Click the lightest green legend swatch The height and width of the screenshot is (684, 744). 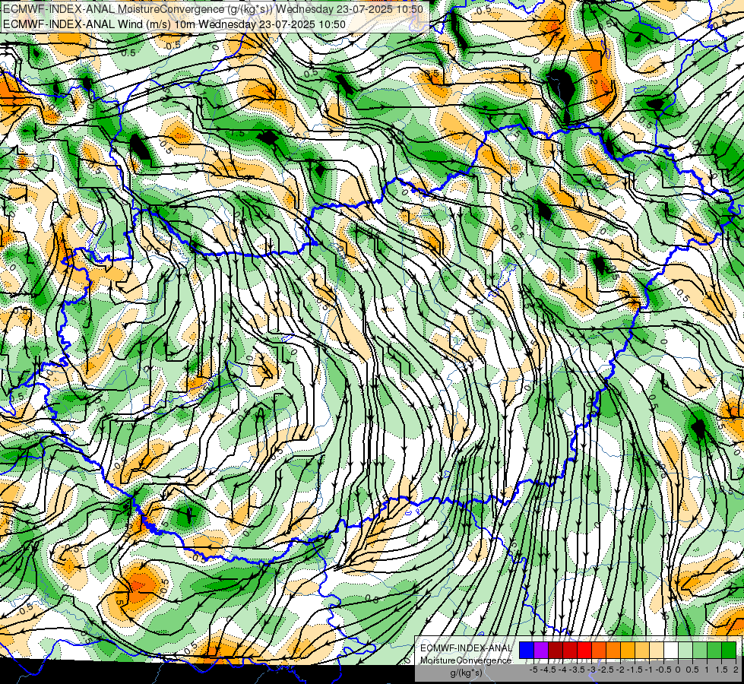tap(685, 650)
